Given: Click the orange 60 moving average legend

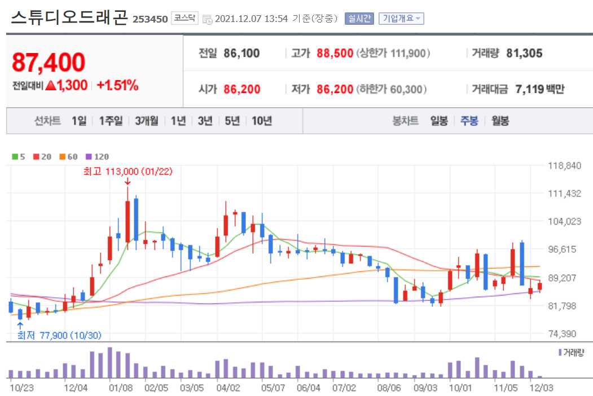Looking at the screenshot, I should (68, 157).
